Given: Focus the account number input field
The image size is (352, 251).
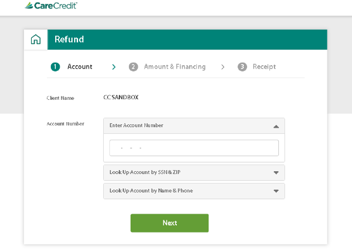Looking at the screenshot, I should pos(194,148).
